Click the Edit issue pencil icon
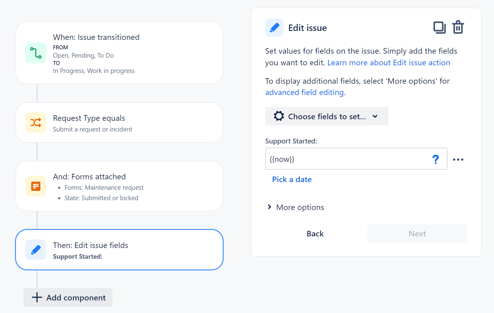Screen dimensions: 494x313 pyautogui.click(x=274, y=28)
